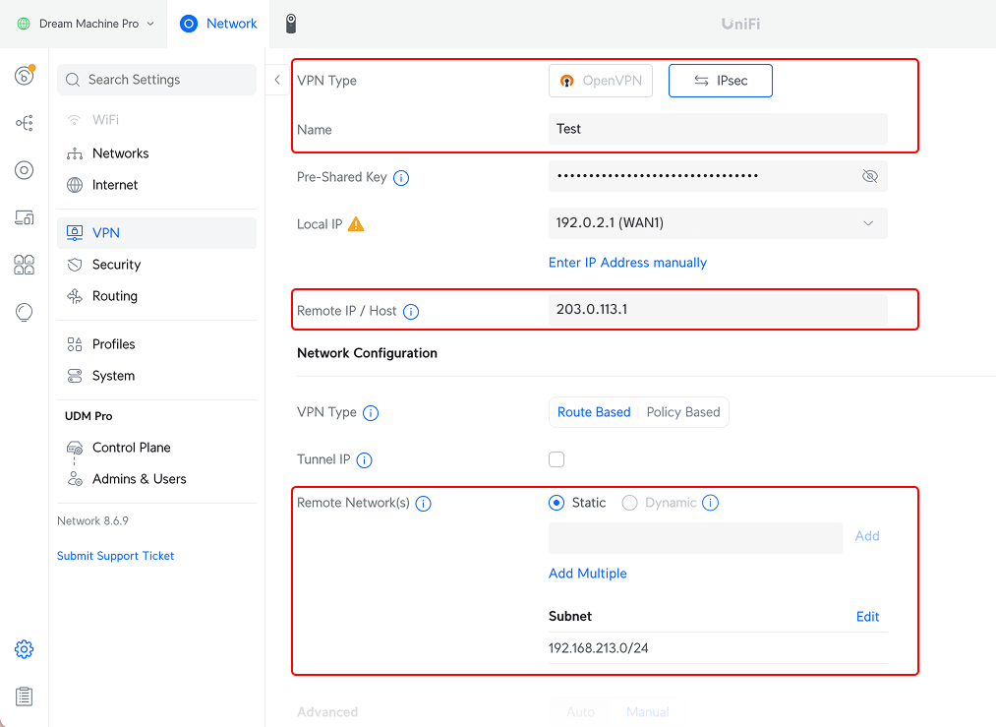
Task: Show info for Tunnel IP
Action: click(365, 460)
